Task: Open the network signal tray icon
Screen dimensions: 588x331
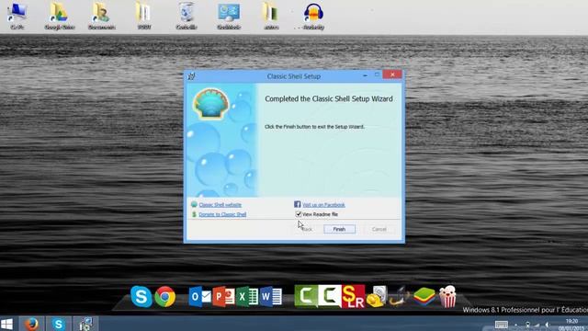Action: pos(537,325)
